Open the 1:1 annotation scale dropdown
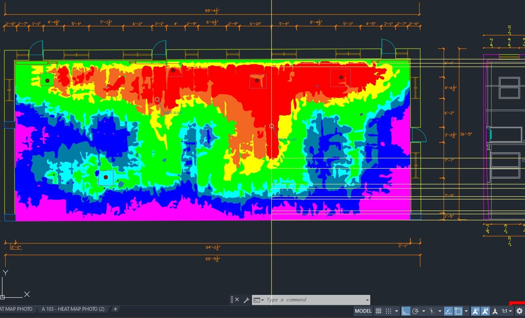This screenshot has height=318, width=525. click(x=506, y=311)
